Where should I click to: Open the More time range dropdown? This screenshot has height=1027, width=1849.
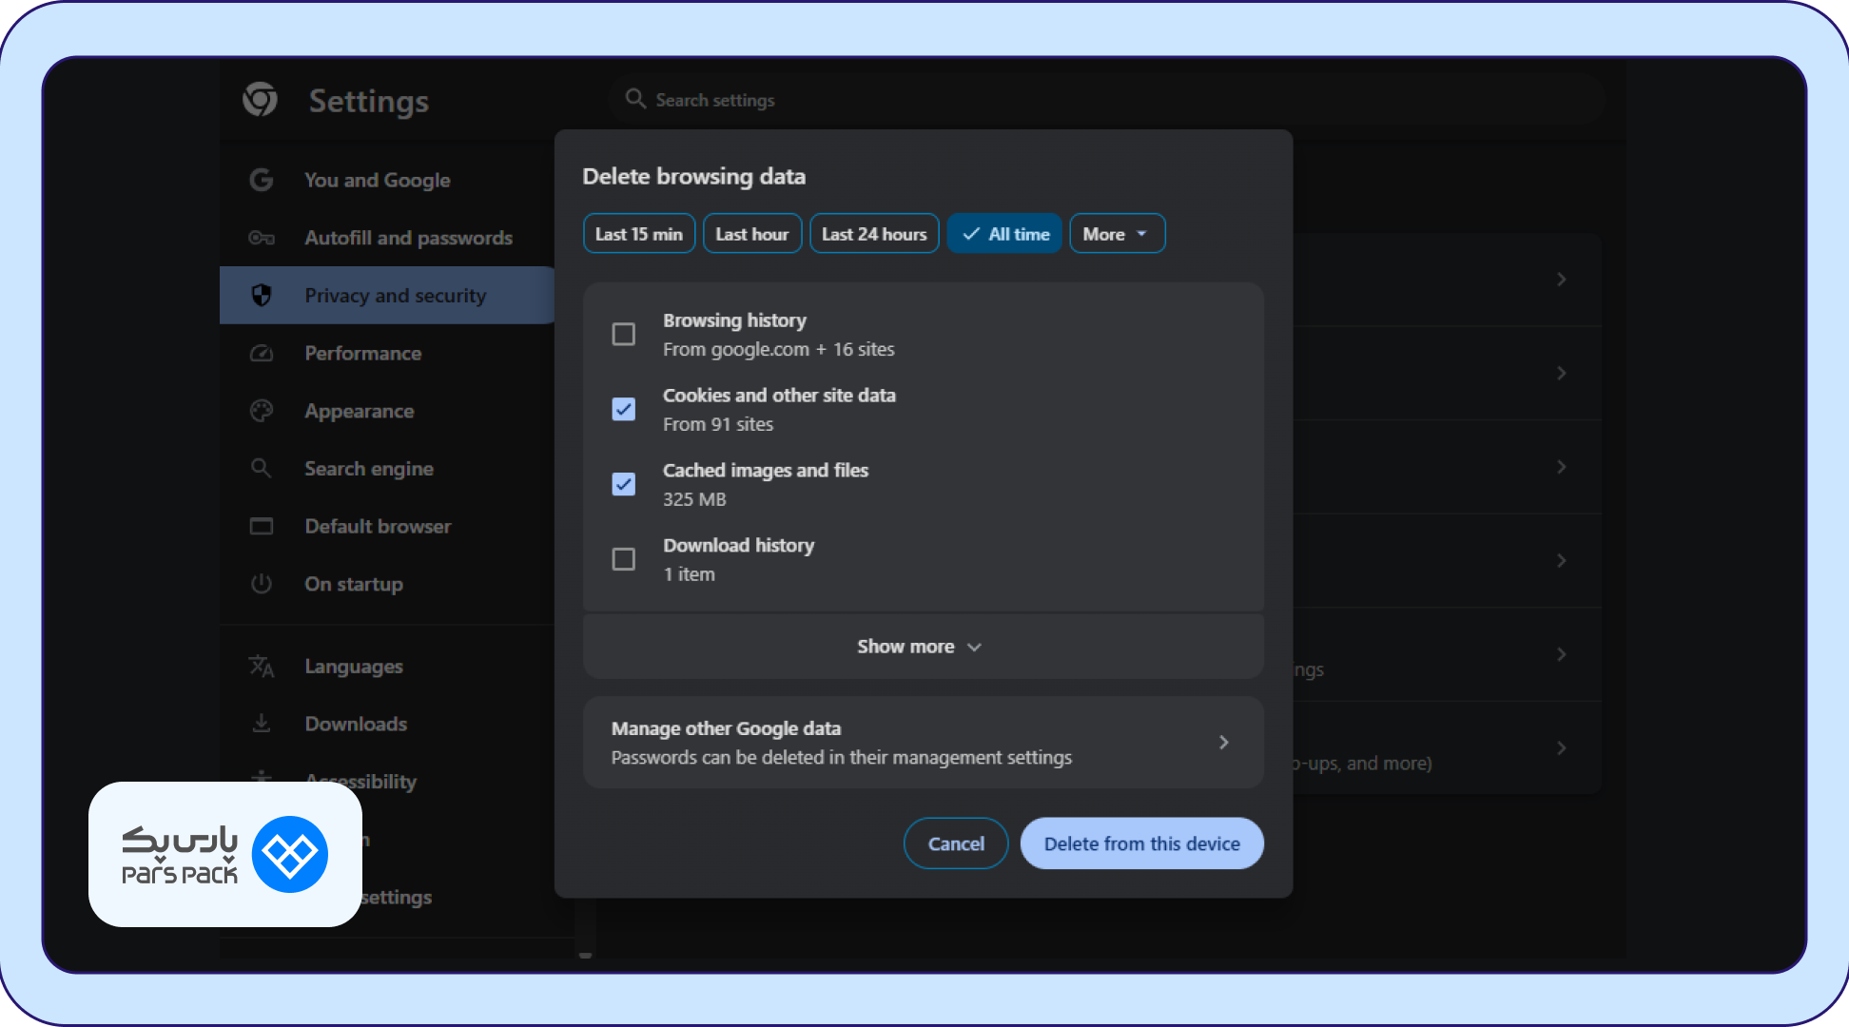click(1117, 234)
